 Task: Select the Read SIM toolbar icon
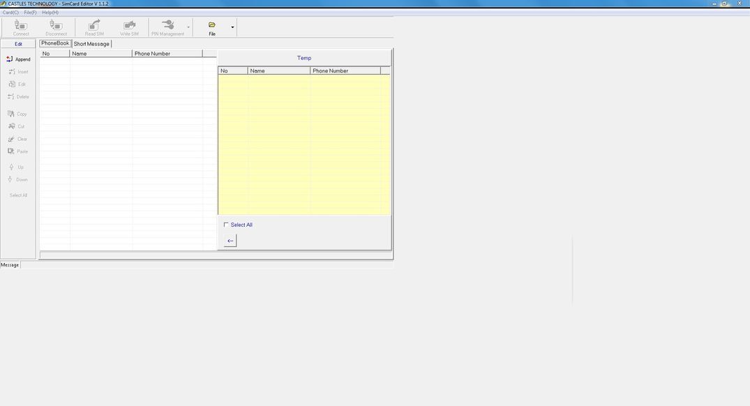click(x=93, y=27)
